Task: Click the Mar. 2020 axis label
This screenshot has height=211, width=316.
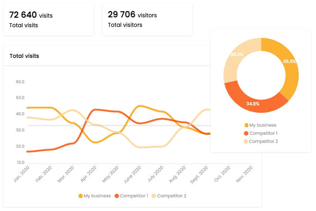Action: [66, 175]
